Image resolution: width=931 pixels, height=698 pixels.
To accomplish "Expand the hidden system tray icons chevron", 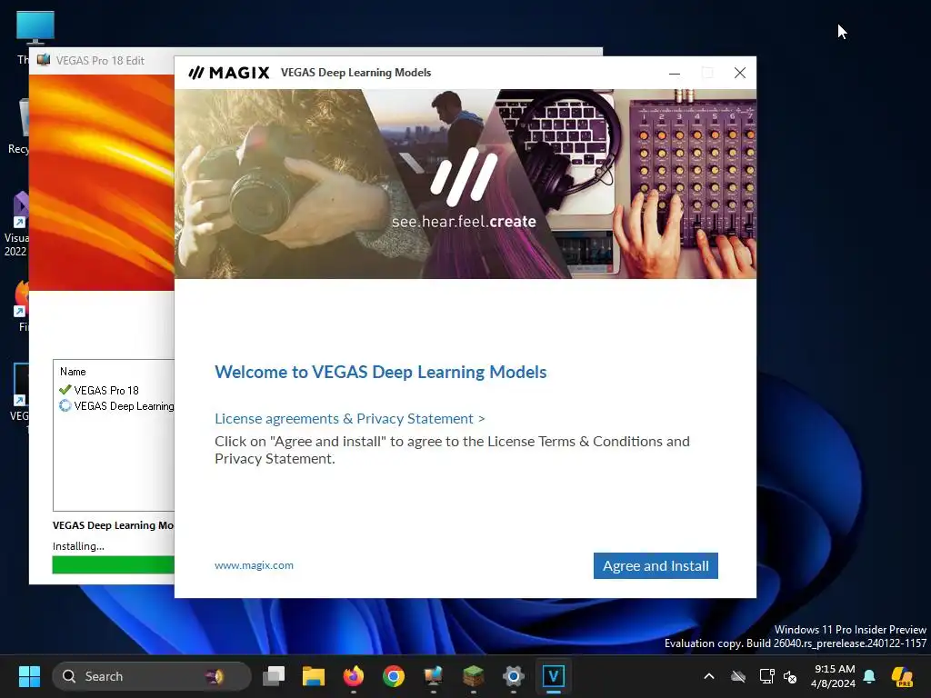I will [x=709, y=676].
